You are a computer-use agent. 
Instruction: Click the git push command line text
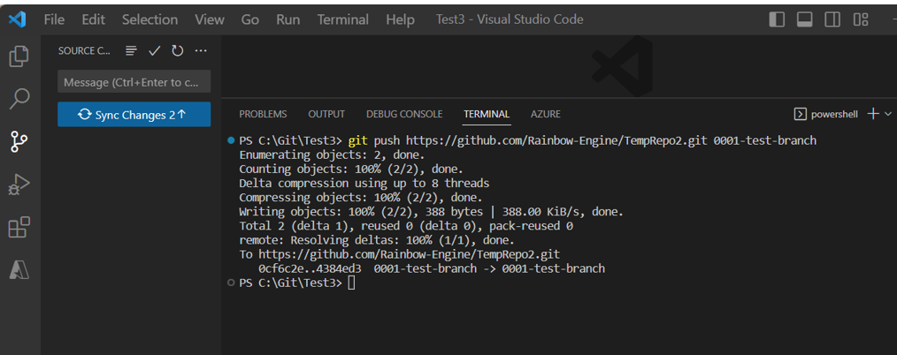click(582, 140)
